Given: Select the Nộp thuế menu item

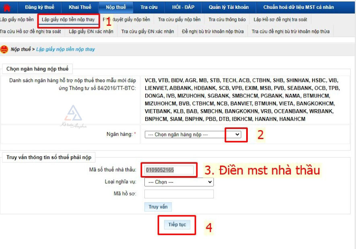Looking at the screenshot, I should (116, 7).
